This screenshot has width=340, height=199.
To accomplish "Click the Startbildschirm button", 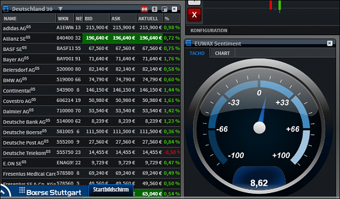I will point(111,190).
